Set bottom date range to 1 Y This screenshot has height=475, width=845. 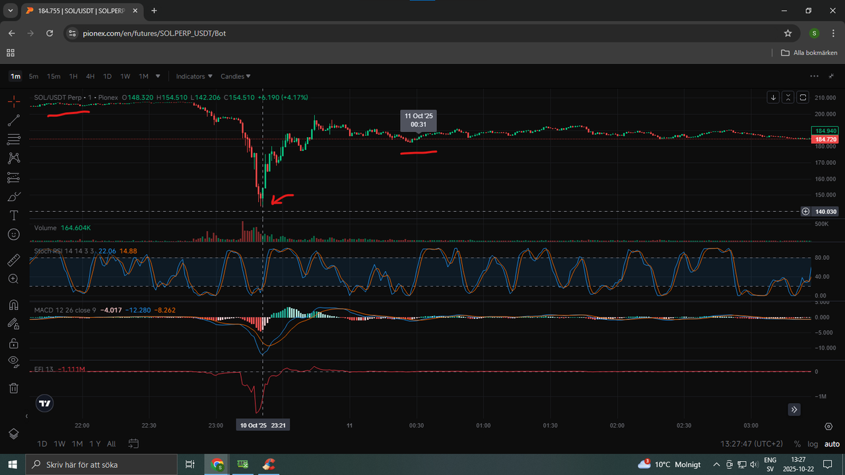(95, 444)
